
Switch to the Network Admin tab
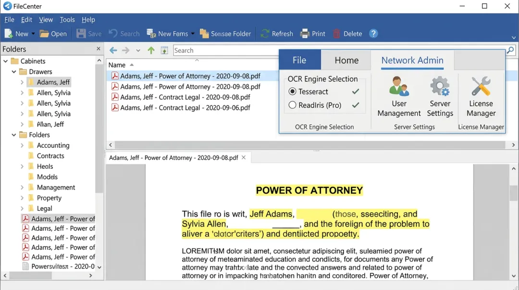pyautogui.click(x=412, y=60)
